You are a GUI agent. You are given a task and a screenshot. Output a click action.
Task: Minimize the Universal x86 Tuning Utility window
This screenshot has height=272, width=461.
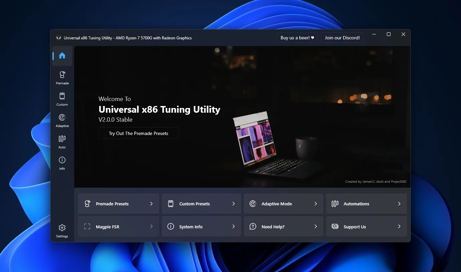374,34
